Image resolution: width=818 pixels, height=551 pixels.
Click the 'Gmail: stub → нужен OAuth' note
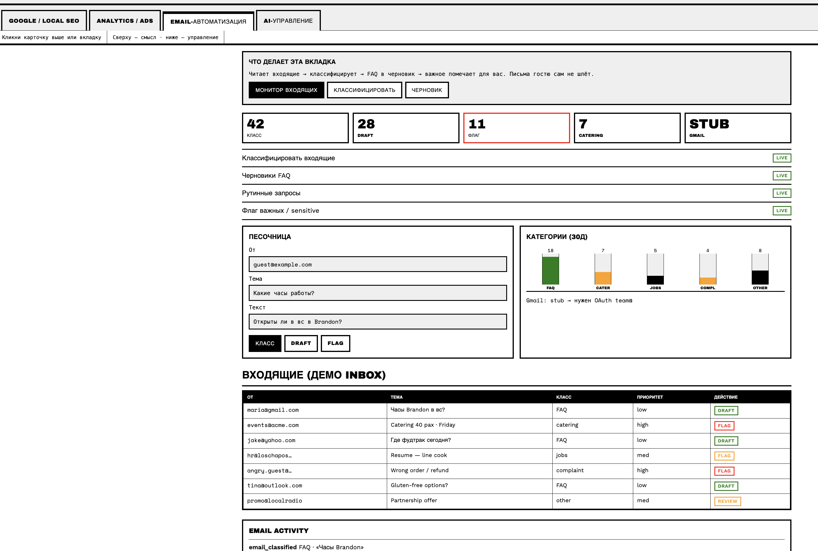coord(579,300)
